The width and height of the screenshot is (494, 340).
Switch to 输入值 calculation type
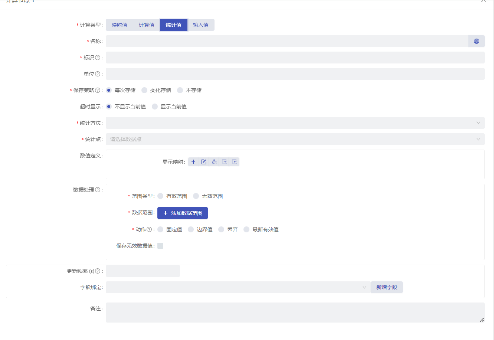pos(201,25)
